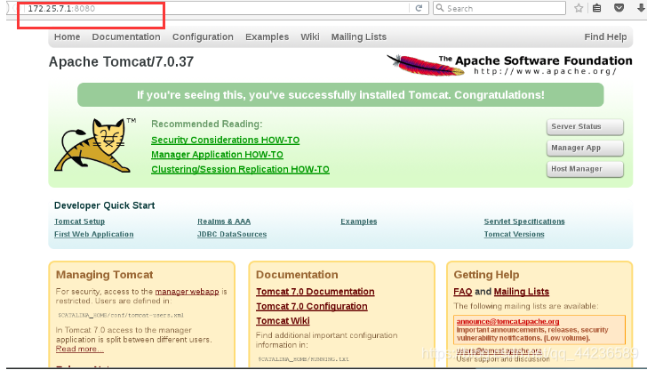This screenshot has height=370, width=647.
Task: Open the Mailing Lists nav item
Action: pyautogui.click(x=358, y=36)
